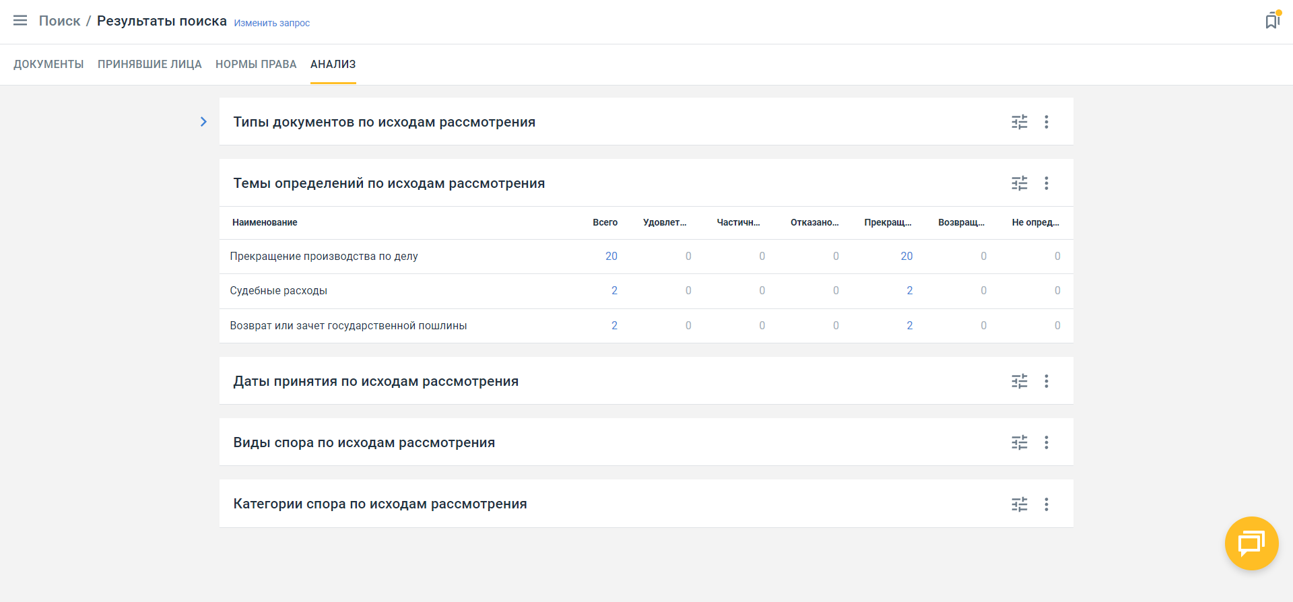Expand the Виды спора по исходам рассмотрения section
Image resolution: width=1293 pixels, height=602 pixels.
(364, 442)
